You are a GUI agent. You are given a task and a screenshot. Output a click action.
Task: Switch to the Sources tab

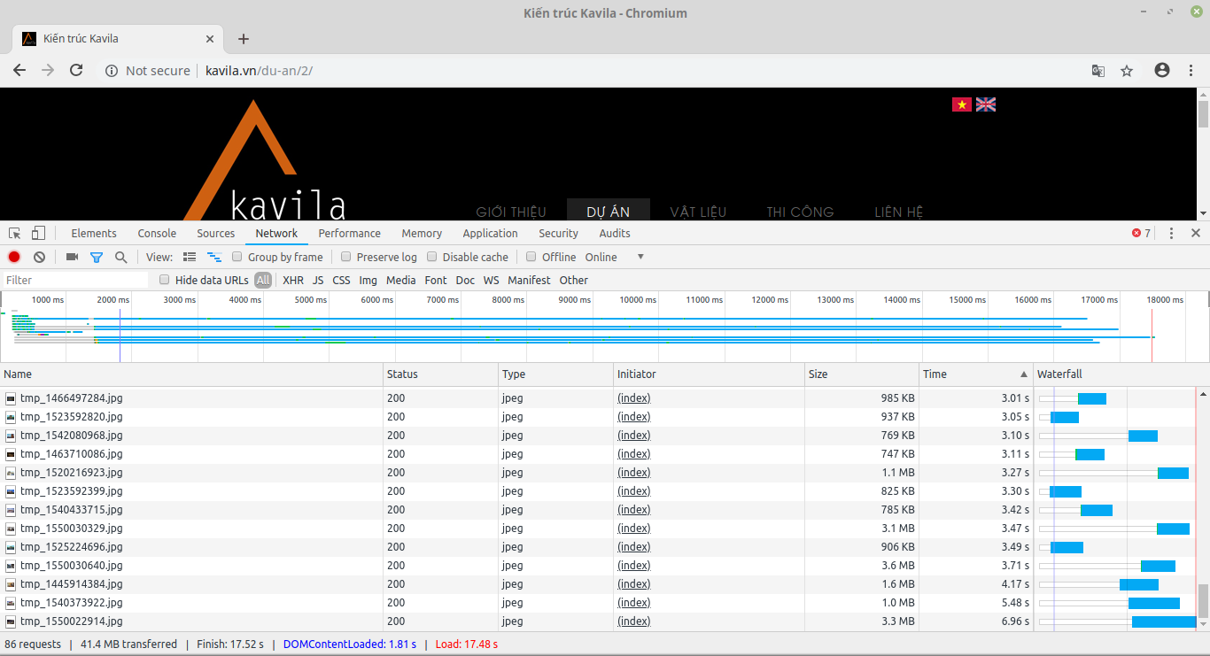click(216, 234)
